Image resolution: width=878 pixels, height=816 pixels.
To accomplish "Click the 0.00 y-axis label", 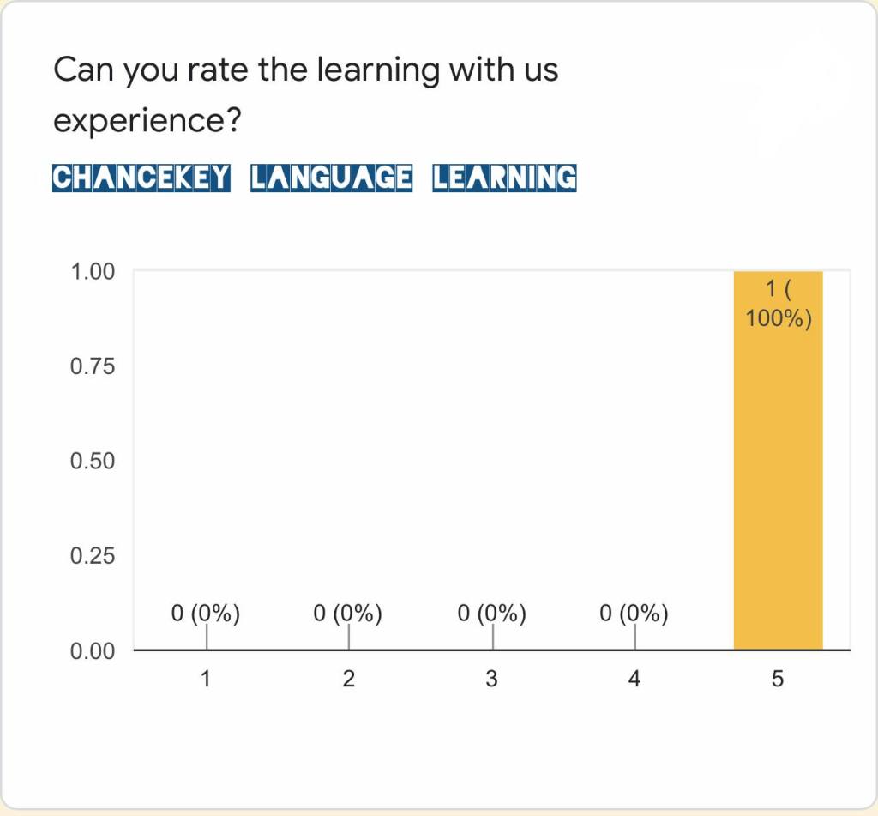I will (92, 651).
